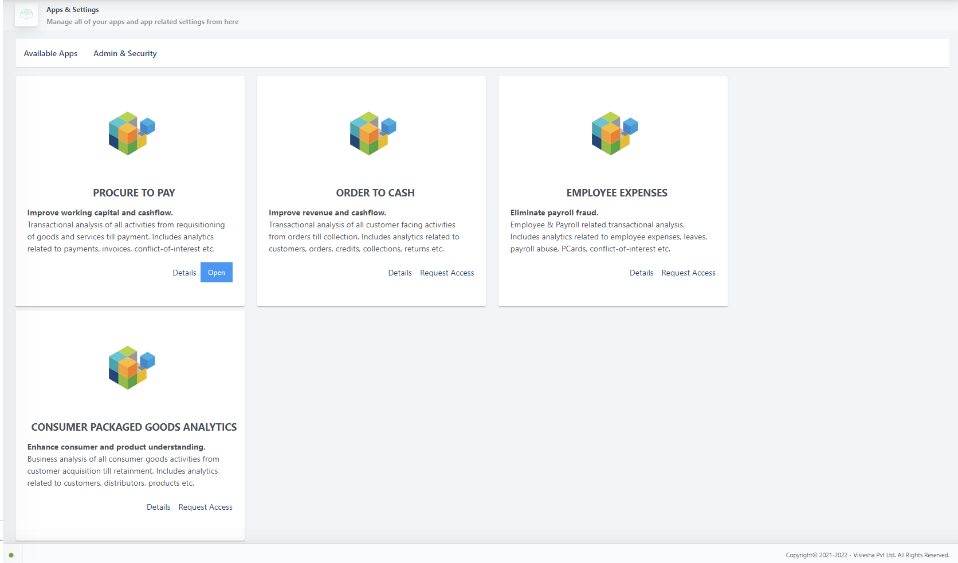958x563 pixels.
Task: Switch to the Available Apps tab
Action: [x=50, y=53]
